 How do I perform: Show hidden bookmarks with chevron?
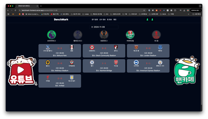[x=188, y=14]
